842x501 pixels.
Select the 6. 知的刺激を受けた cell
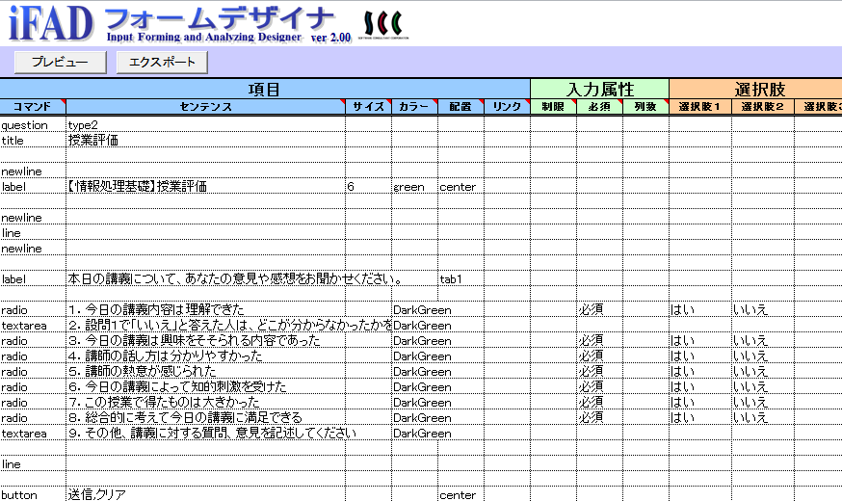tap(205, 387)
